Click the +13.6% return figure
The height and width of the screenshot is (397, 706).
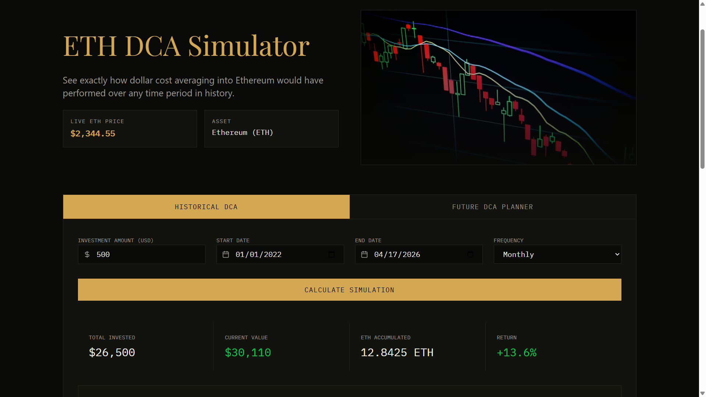516,352
